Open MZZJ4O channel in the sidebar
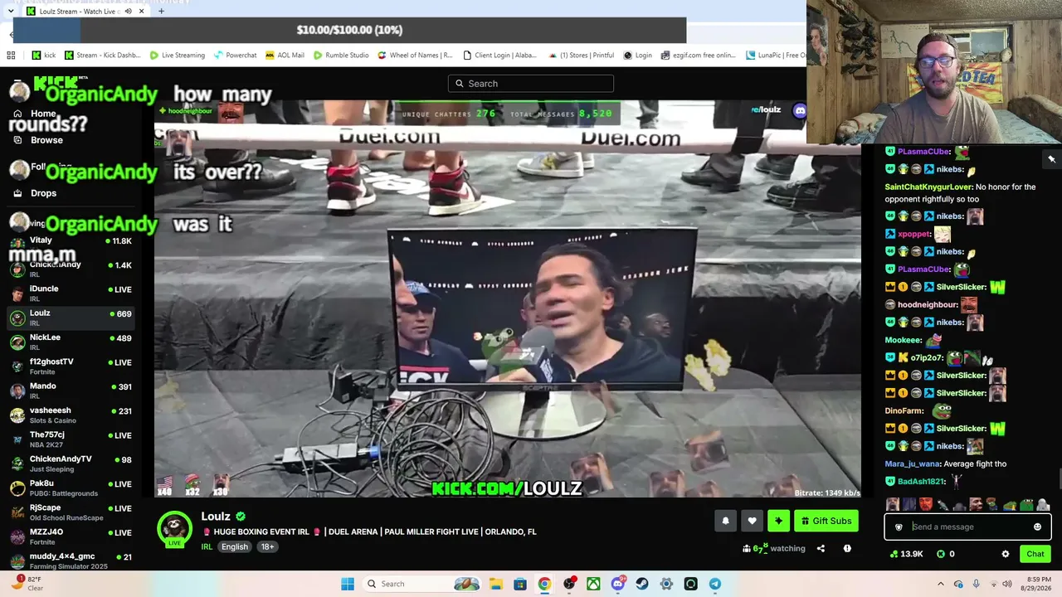The image size is (1062, 597). coord(71,536)
